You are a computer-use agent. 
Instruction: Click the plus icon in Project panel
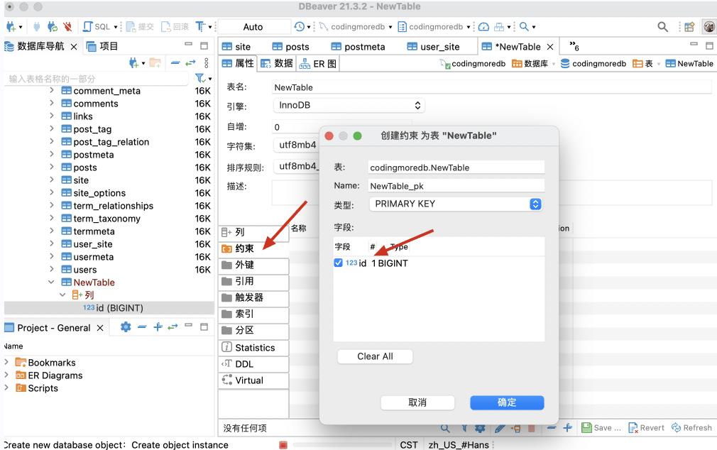pyautogui.click(x=157, y=327)
